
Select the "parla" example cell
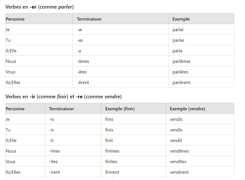point(177,51)
